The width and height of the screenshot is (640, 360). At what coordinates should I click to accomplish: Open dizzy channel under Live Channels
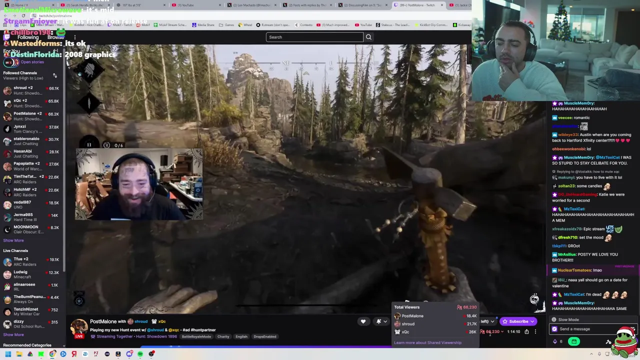(32, 324)
